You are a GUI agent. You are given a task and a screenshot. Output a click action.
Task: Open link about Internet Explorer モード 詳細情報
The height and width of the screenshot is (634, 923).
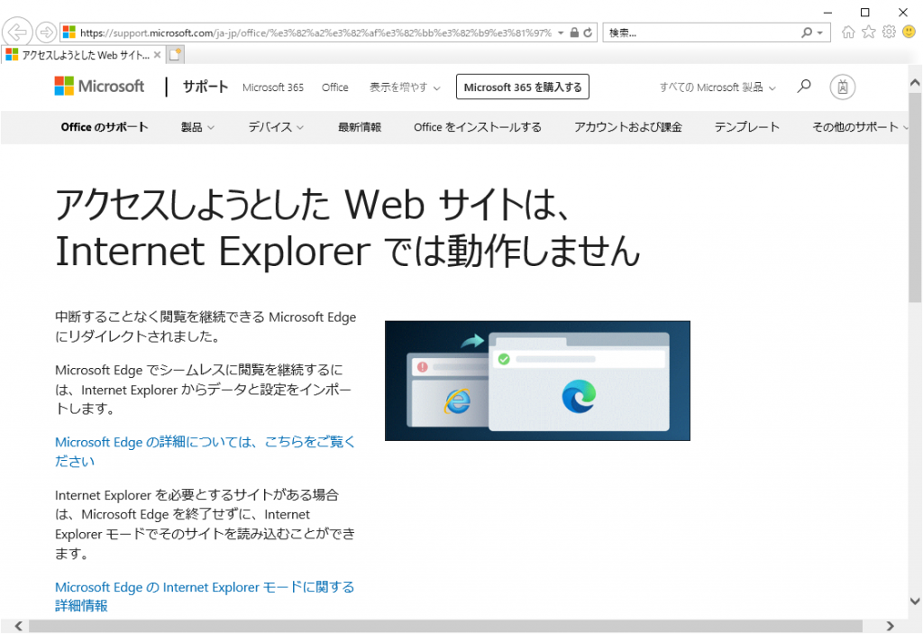[x=205, y=596]
